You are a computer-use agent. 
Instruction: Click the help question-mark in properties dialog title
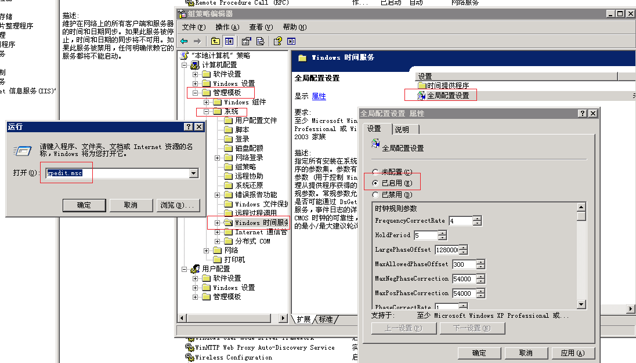[583, 114]
